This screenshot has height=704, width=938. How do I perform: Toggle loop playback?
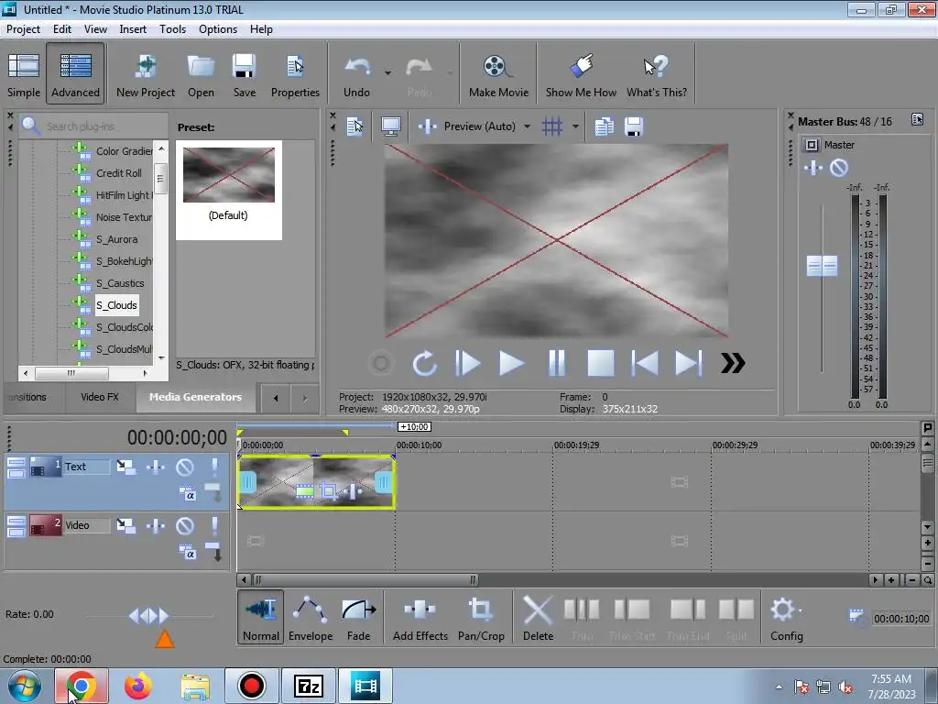pos(424,363)
